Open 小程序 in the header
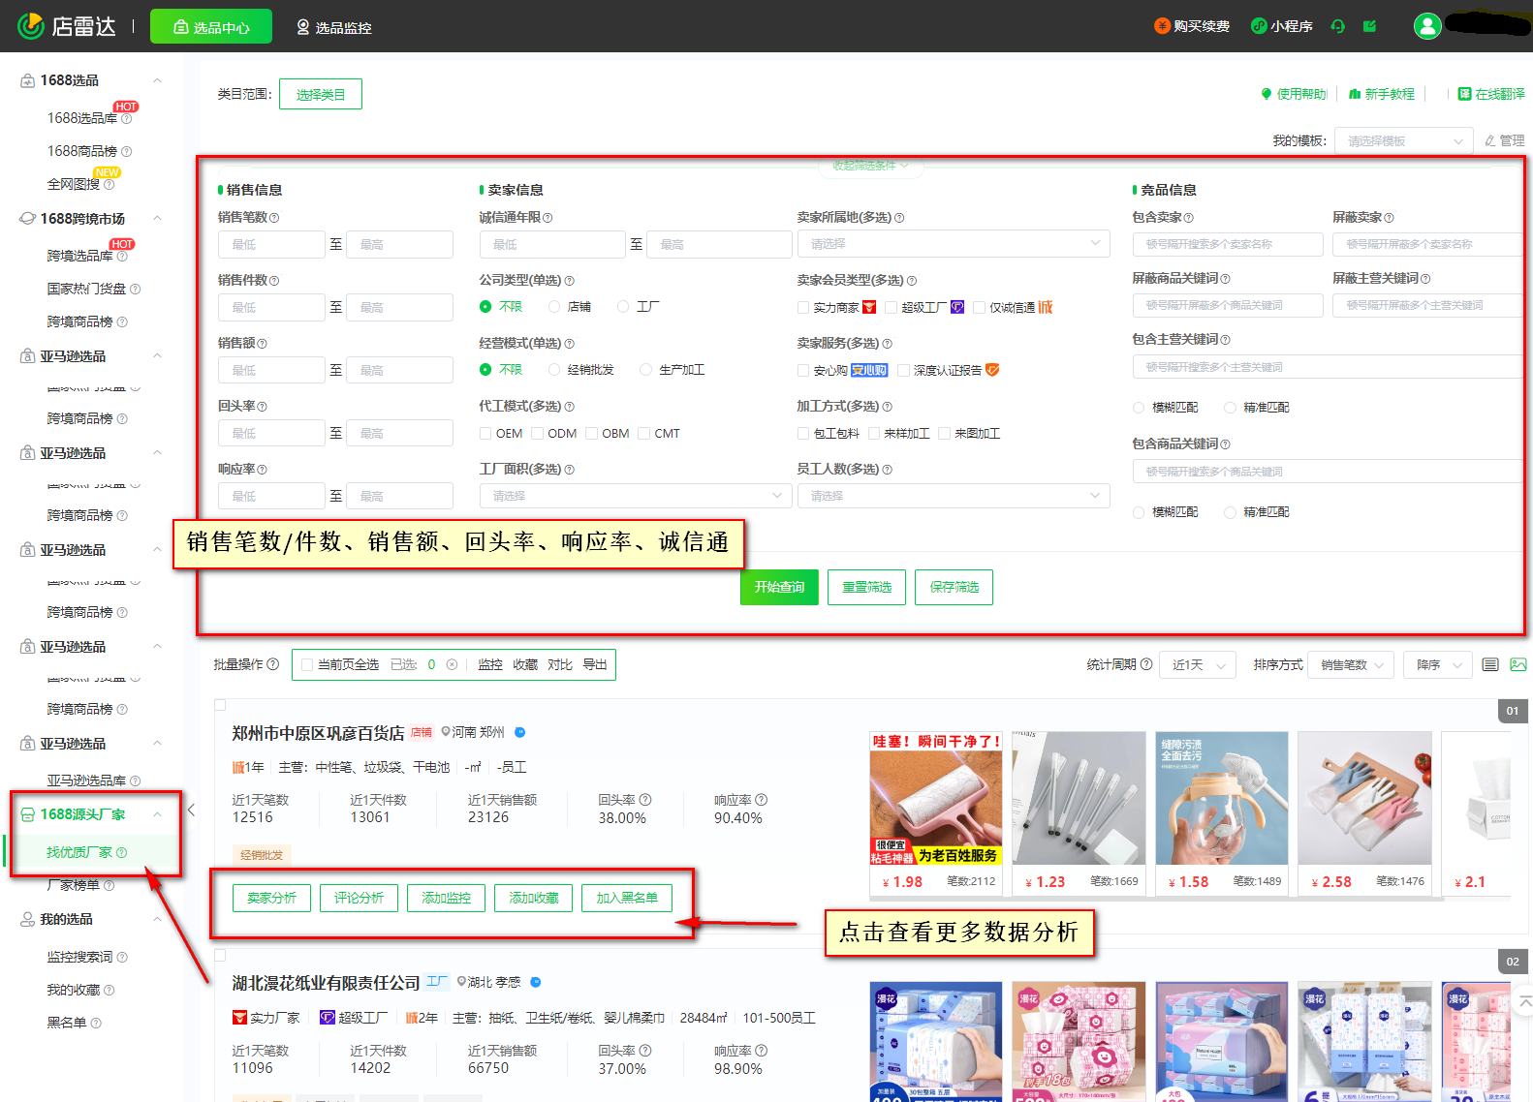Viewport: 1533px width, 1102px height. tap(1281, 26)
